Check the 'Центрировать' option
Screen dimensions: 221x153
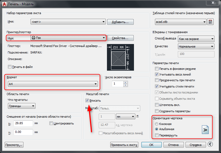tap(51, 124)
